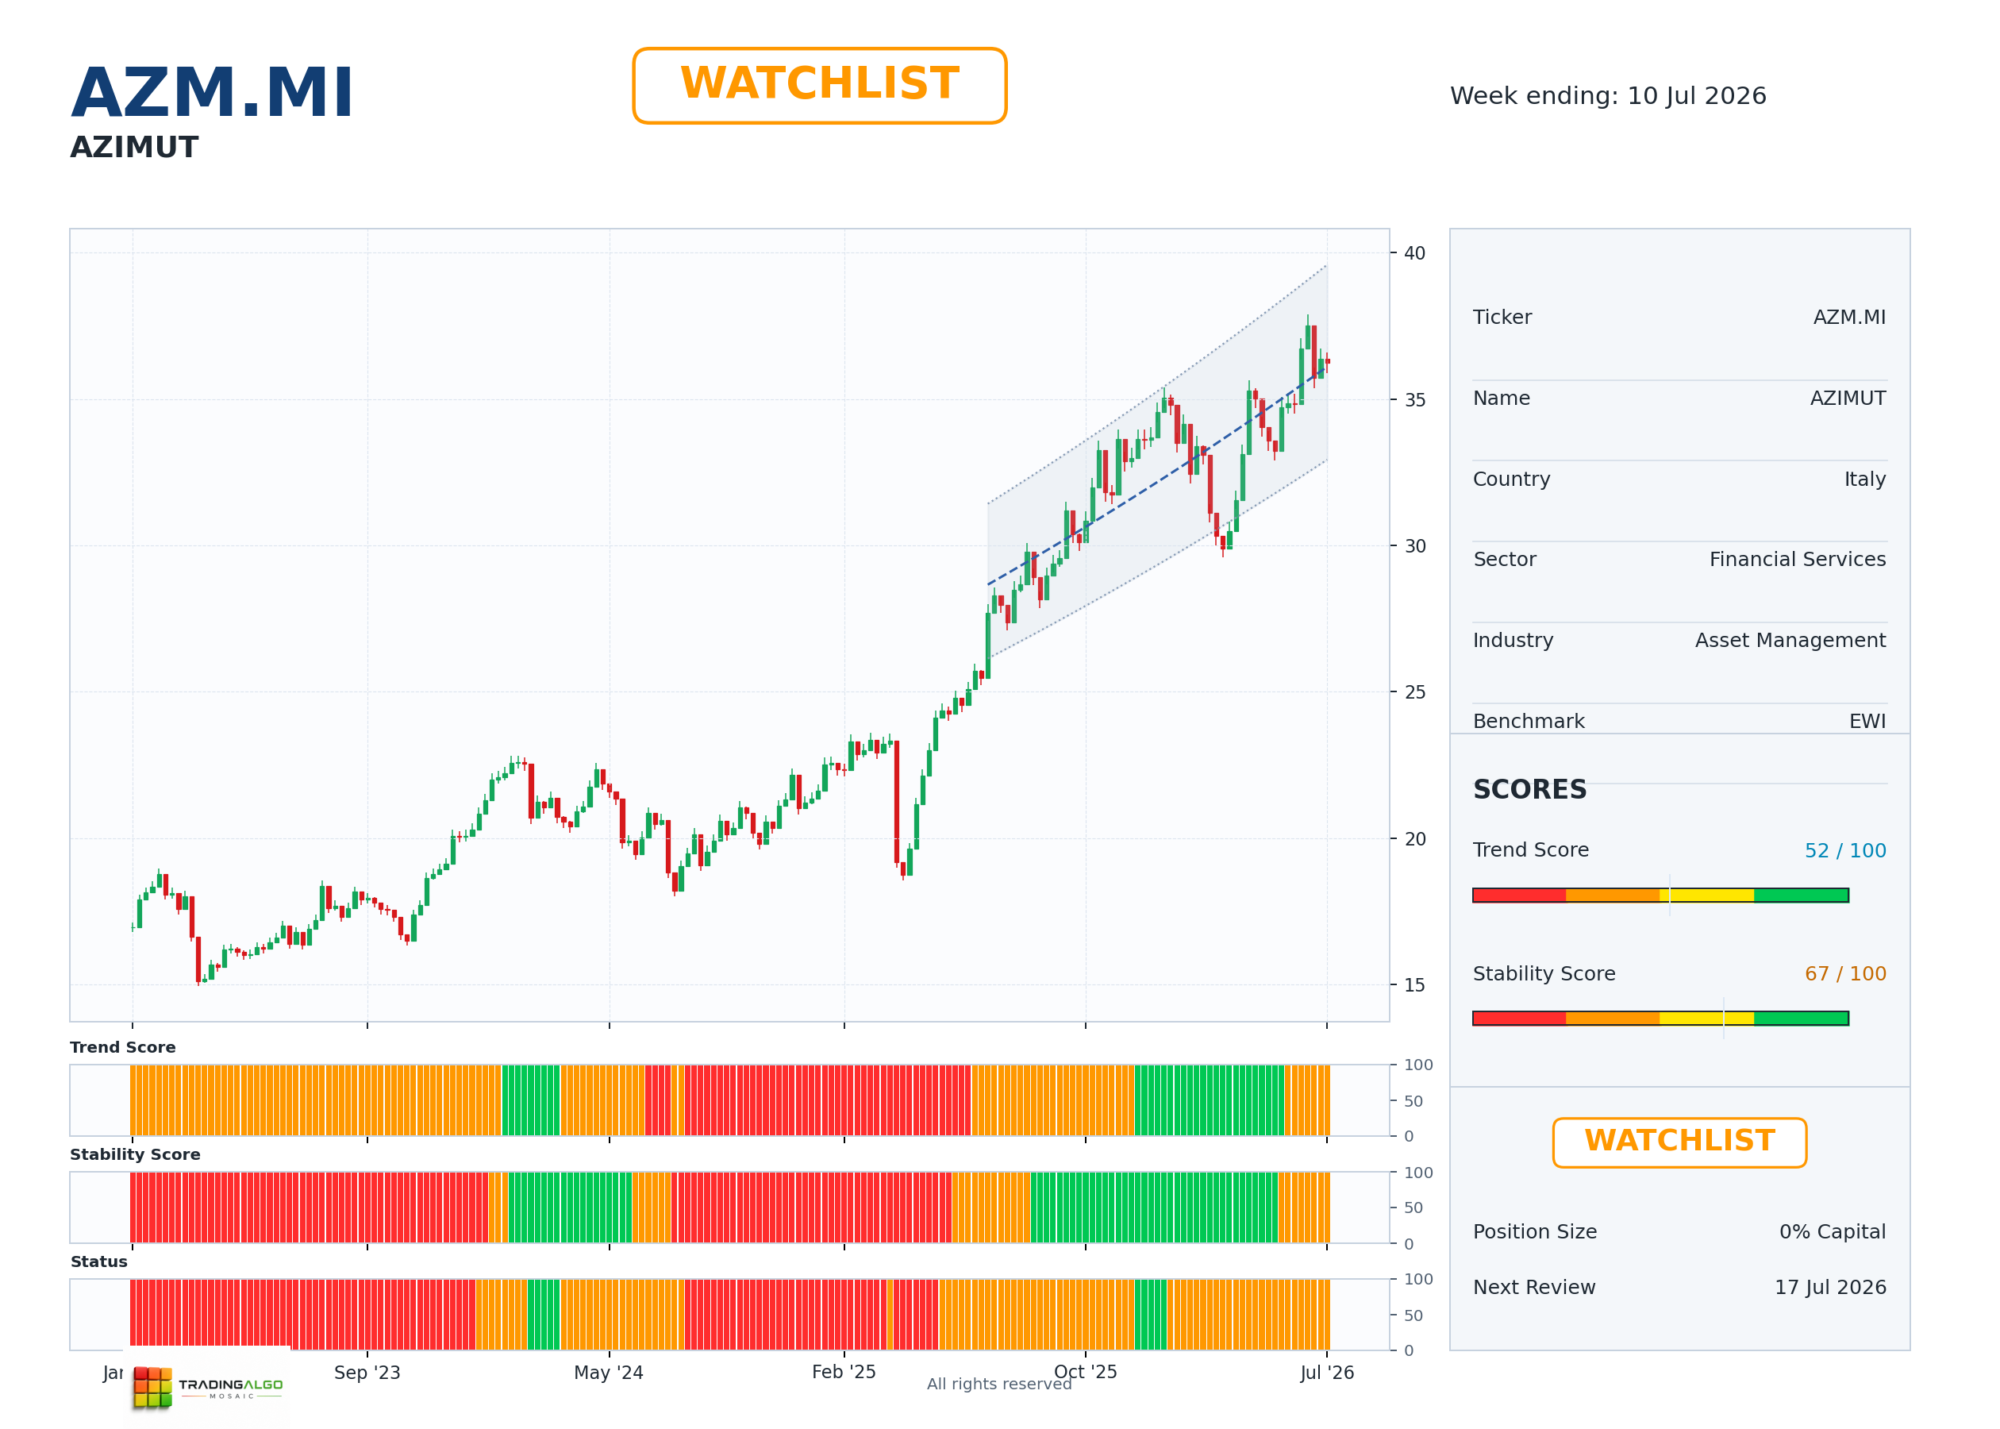Click the Industry value Asset Management
Image resolution: width=2000 pixels, height=1429 pixels.
1790,641
